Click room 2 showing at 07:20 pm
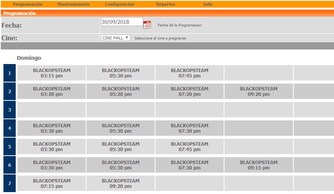This screenshot has width=334, height=194. 190,91
